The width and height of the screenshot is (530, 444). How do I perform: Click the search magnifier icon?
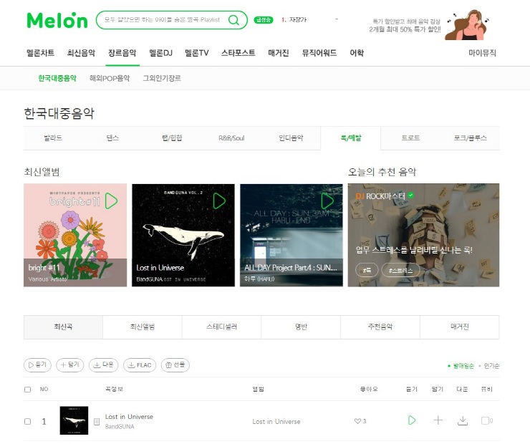tap(233, 20)
